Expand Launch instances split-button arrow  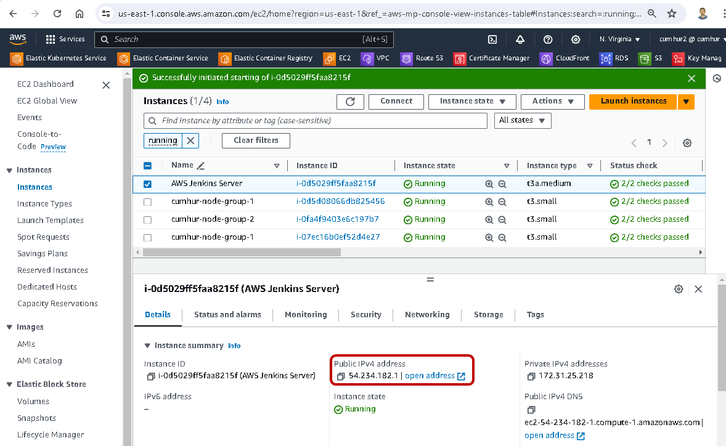coord(686,102)
